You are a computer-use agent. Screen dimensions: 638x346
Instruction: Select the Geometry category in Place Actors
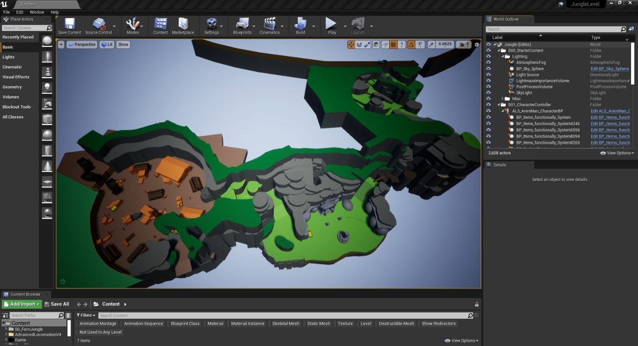point(12,87)
